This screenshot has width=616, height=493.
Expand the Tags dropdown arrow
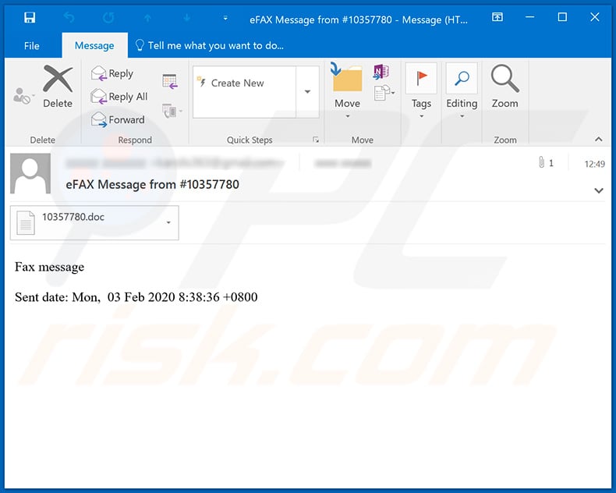coord(421,117)
